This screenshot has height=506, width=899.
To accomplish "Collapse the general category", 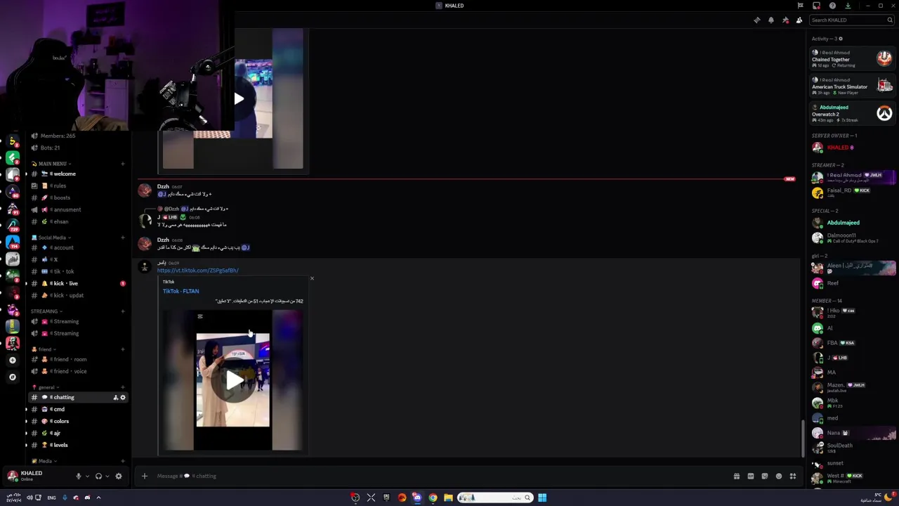I will point(45,387).
